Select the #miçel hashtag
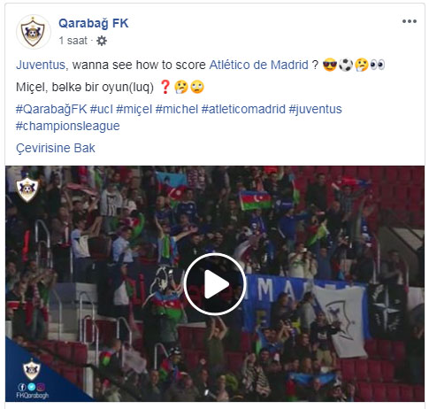429x409 pixels. [134, 110]
